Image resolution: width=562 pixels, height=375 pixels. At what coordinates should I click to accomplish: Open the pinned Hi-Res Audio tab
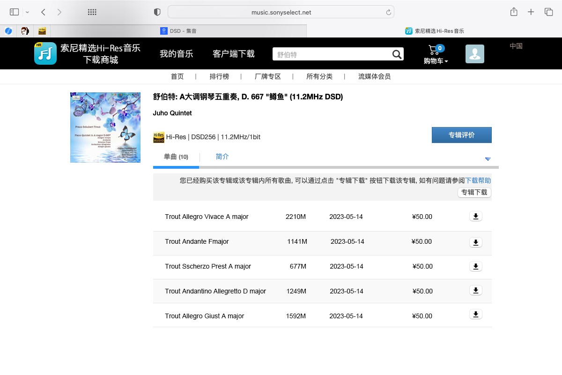(x=42, y=31)
